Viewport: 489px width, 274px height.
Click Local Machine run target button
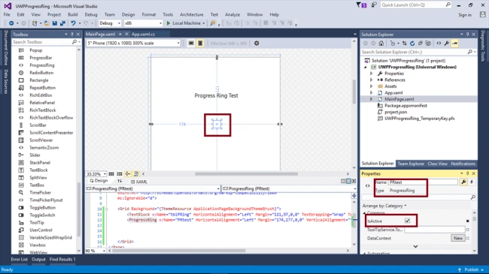[186, 23]
